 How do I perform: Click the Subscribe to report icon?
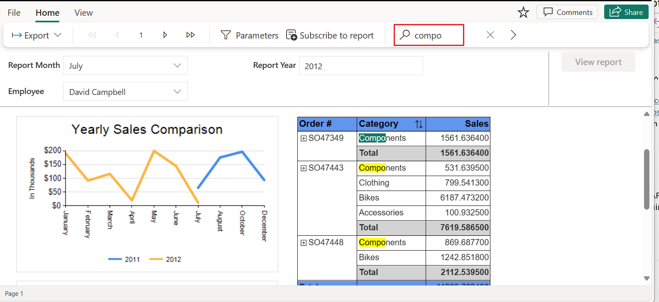pyautogui.click(x=292, y=35)
